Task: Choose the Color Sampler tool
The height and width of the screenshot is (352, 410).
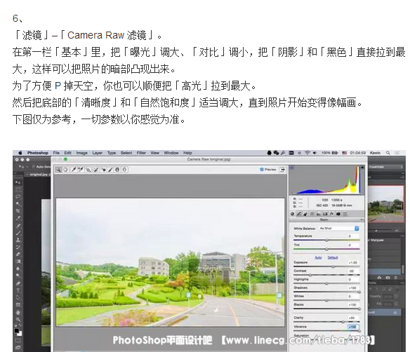Action: (81, 170)
